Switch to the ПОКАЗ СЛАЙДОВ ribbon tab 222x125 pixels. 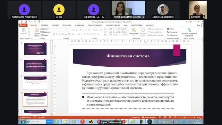pos(95,25)
